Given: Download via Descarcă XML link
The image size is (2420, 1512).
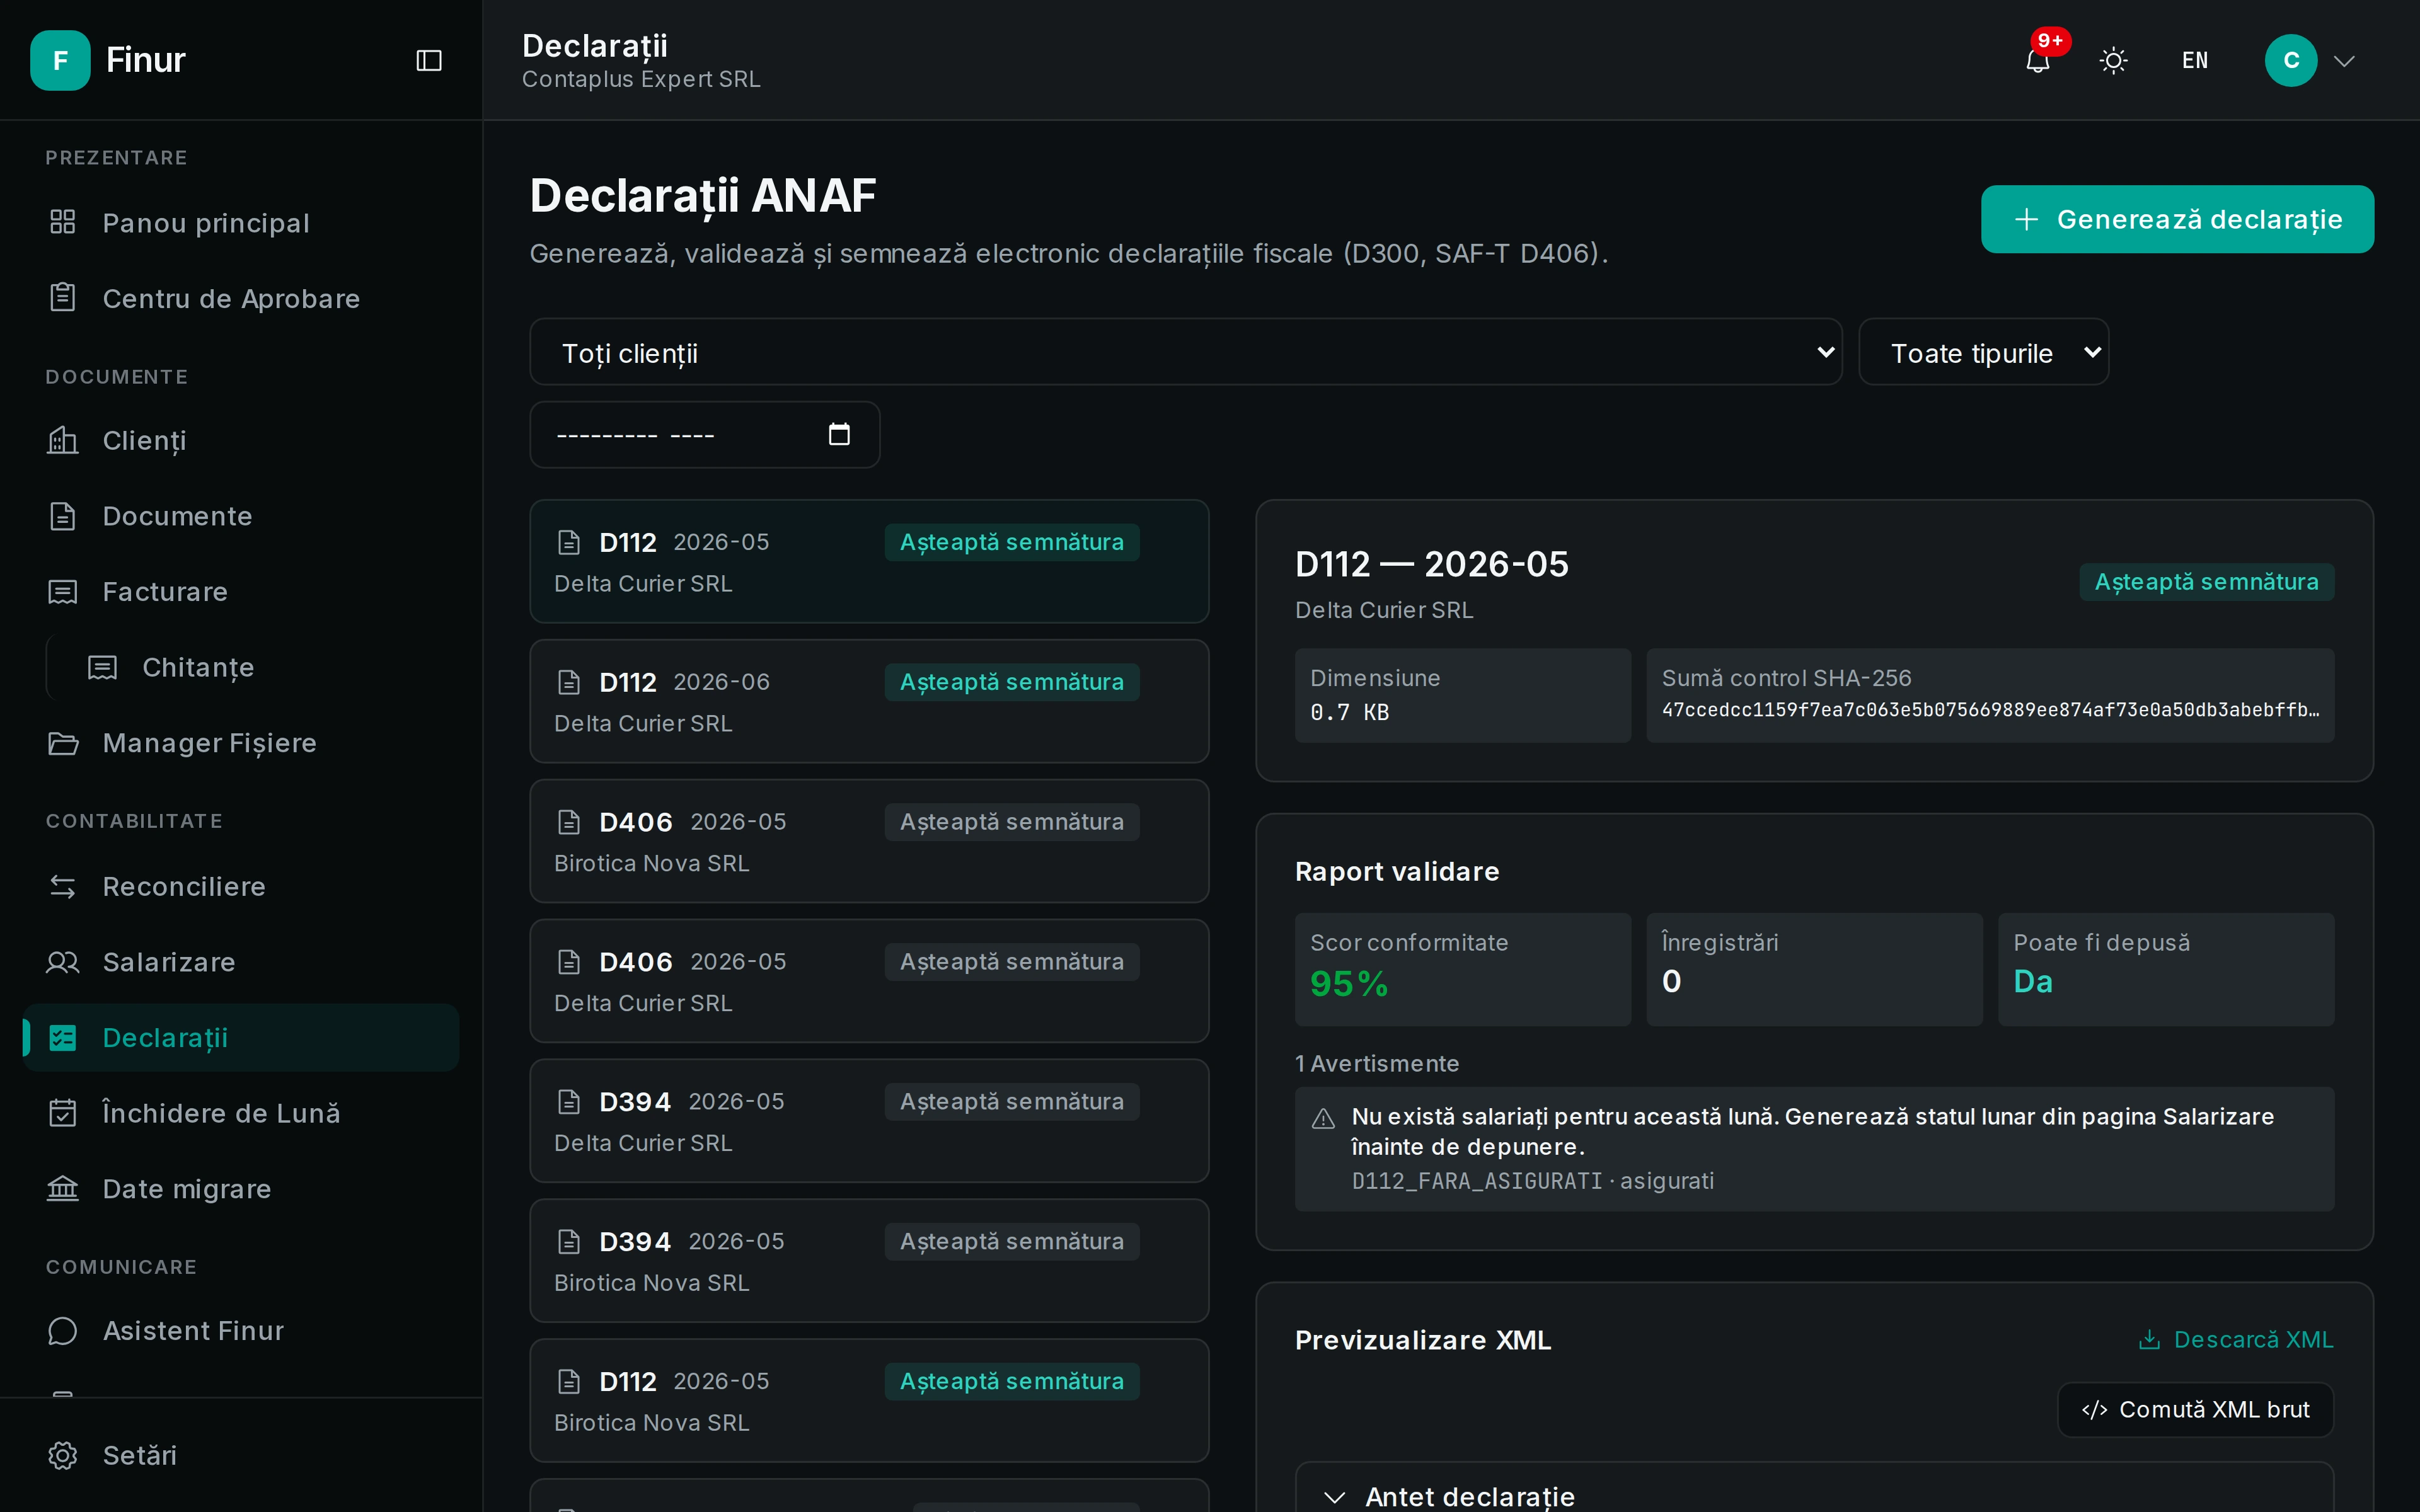Looking at the screenshot, I should click(2235, 1340).
